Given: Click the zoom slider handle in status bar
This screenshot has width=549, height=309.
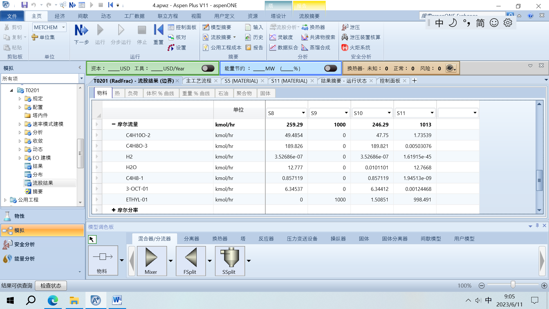Looking at the screenshot, I should (513, 284).
